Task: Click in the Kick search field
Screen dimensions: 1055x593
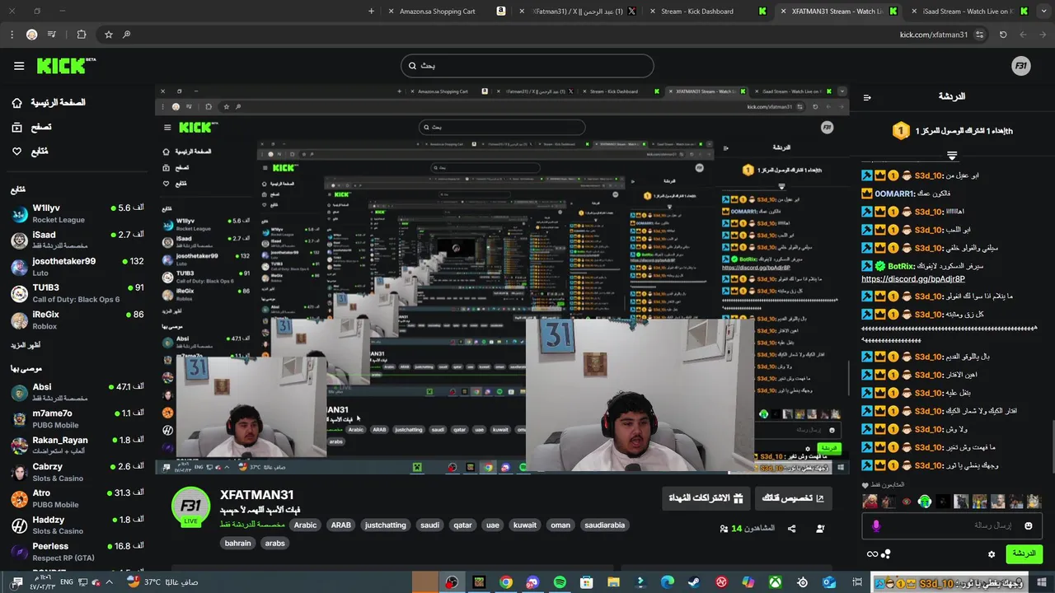Action: [527, 66]
